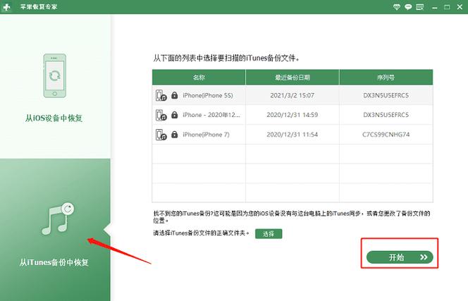Click the 开始 button to start scanning
The image size is (468, 301).
tap(400, 257)
